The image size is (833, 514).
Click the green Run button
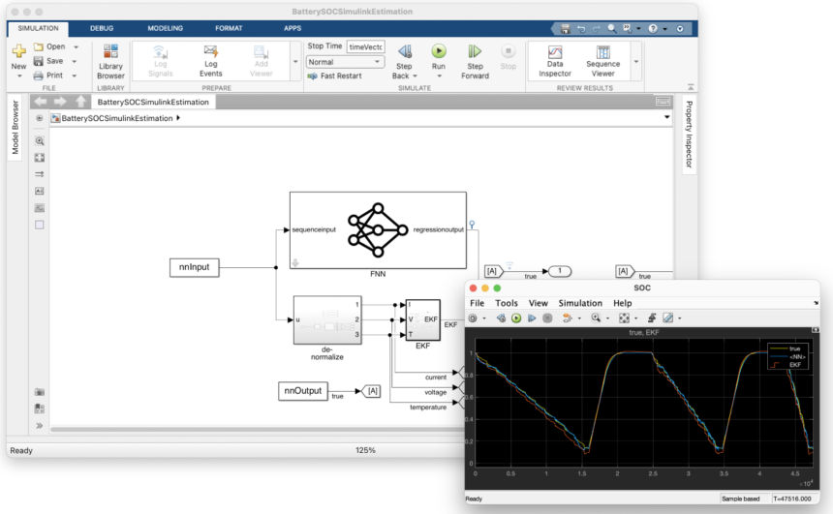click(x=438, y=51)
